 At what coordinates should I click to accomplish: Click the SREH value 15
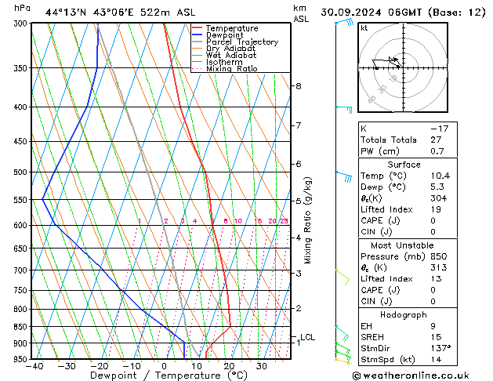(x=436, y=337)
